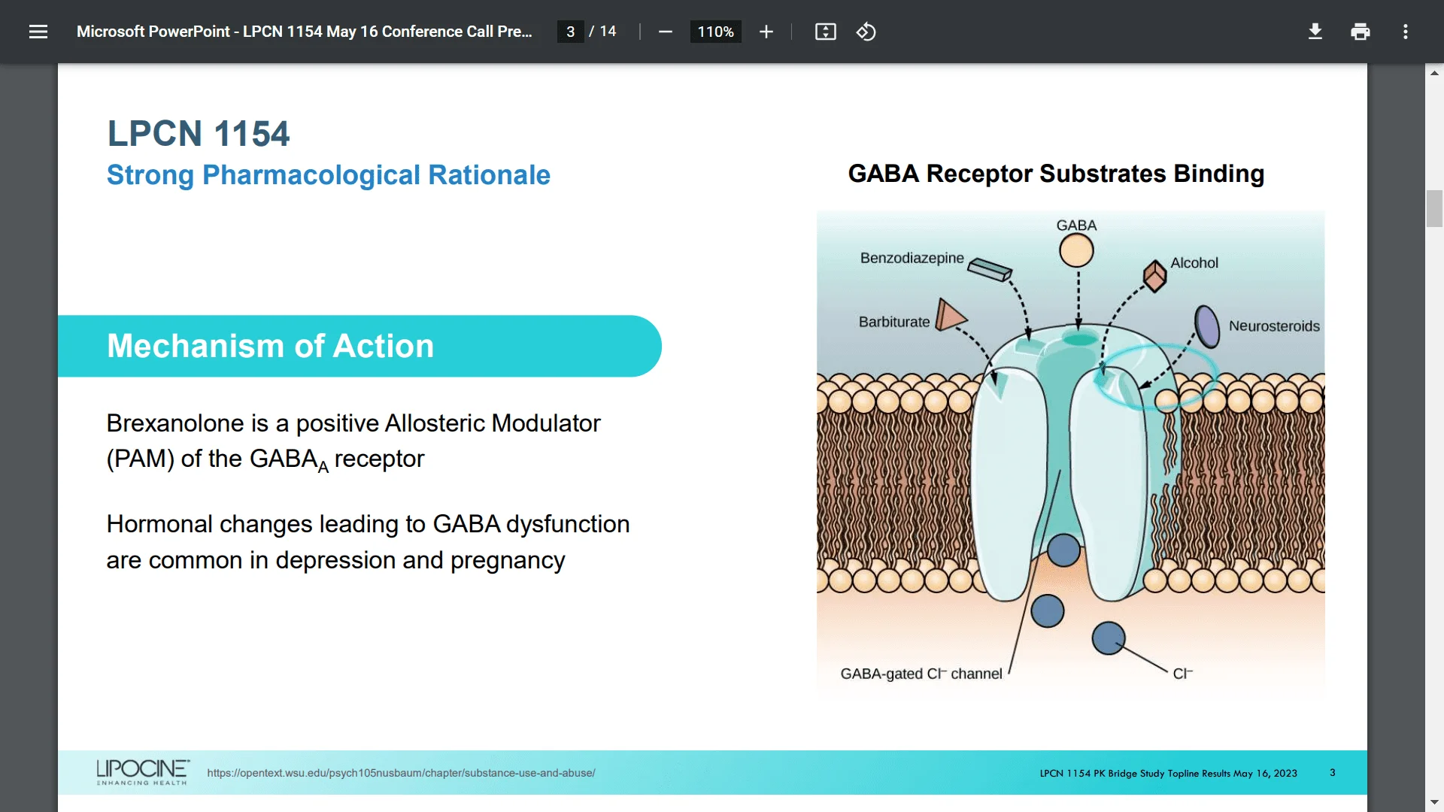Click 'Hormonal changes leading to GABA dysfunction' text

[x=368, y=524]
